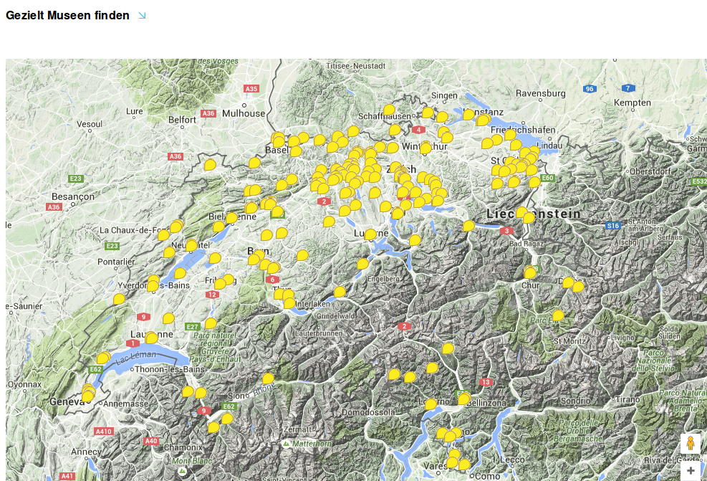Select the marker next to Bellinzona
Image resolution: width=707 pixels, height=481 pixels.
[464, 399]
